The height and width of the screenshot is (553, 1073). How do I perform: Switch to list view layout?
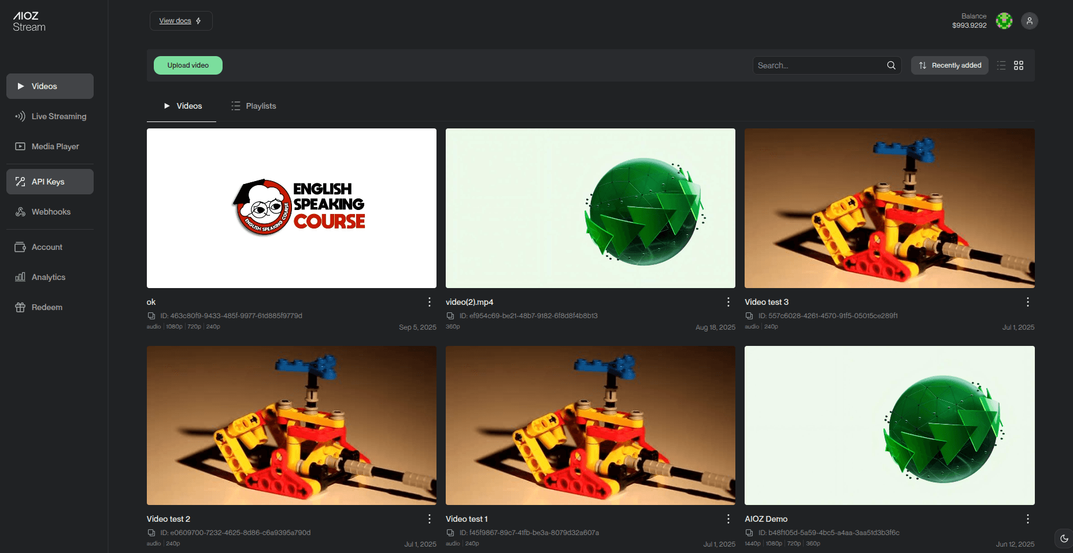coord(1001,65)
